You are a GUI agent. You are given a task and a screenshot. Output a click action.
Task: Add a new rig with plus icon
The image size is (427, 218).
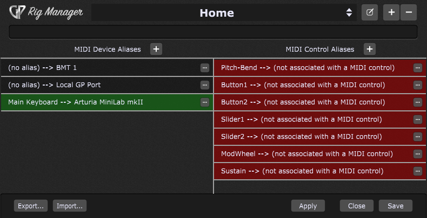coord(391,12)
